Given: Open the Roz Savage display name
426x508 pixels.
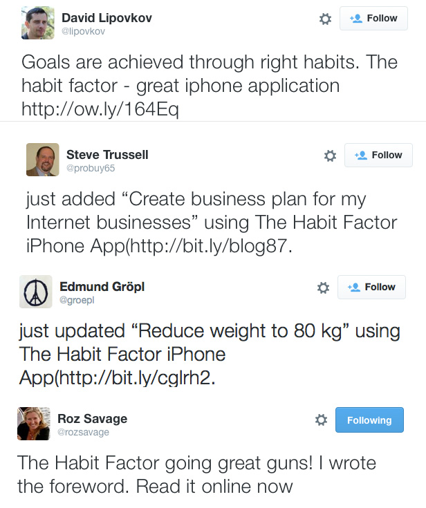Looking at the screenshot, I should 93,419.
